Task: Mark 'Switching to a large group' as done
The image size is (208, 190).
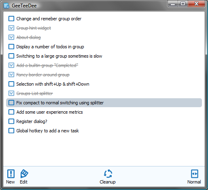Action: [x=11, y=56]
